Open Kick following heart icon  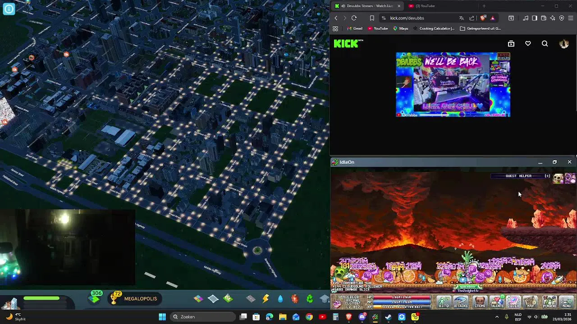point(528,44)
